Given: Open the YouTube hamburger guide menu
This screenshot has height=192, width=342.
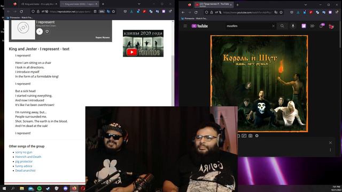Looking at the screenshot, I should [x=185, y=26].
